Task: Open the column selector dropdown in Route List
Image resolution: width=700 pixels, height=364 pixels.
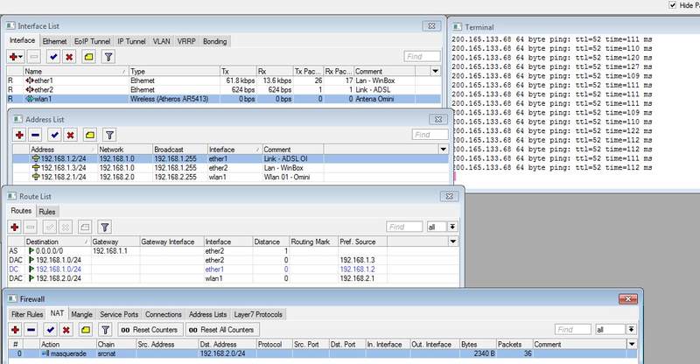Action: pyautogui.click(x=453, y=241)
